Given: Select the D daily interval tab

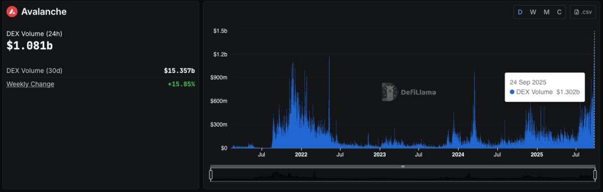Looking at the screenshot, I should (520, 12).
